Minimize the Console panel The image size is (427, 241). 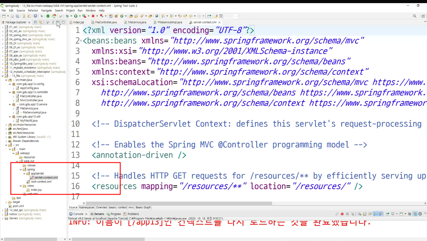point(425,213)
